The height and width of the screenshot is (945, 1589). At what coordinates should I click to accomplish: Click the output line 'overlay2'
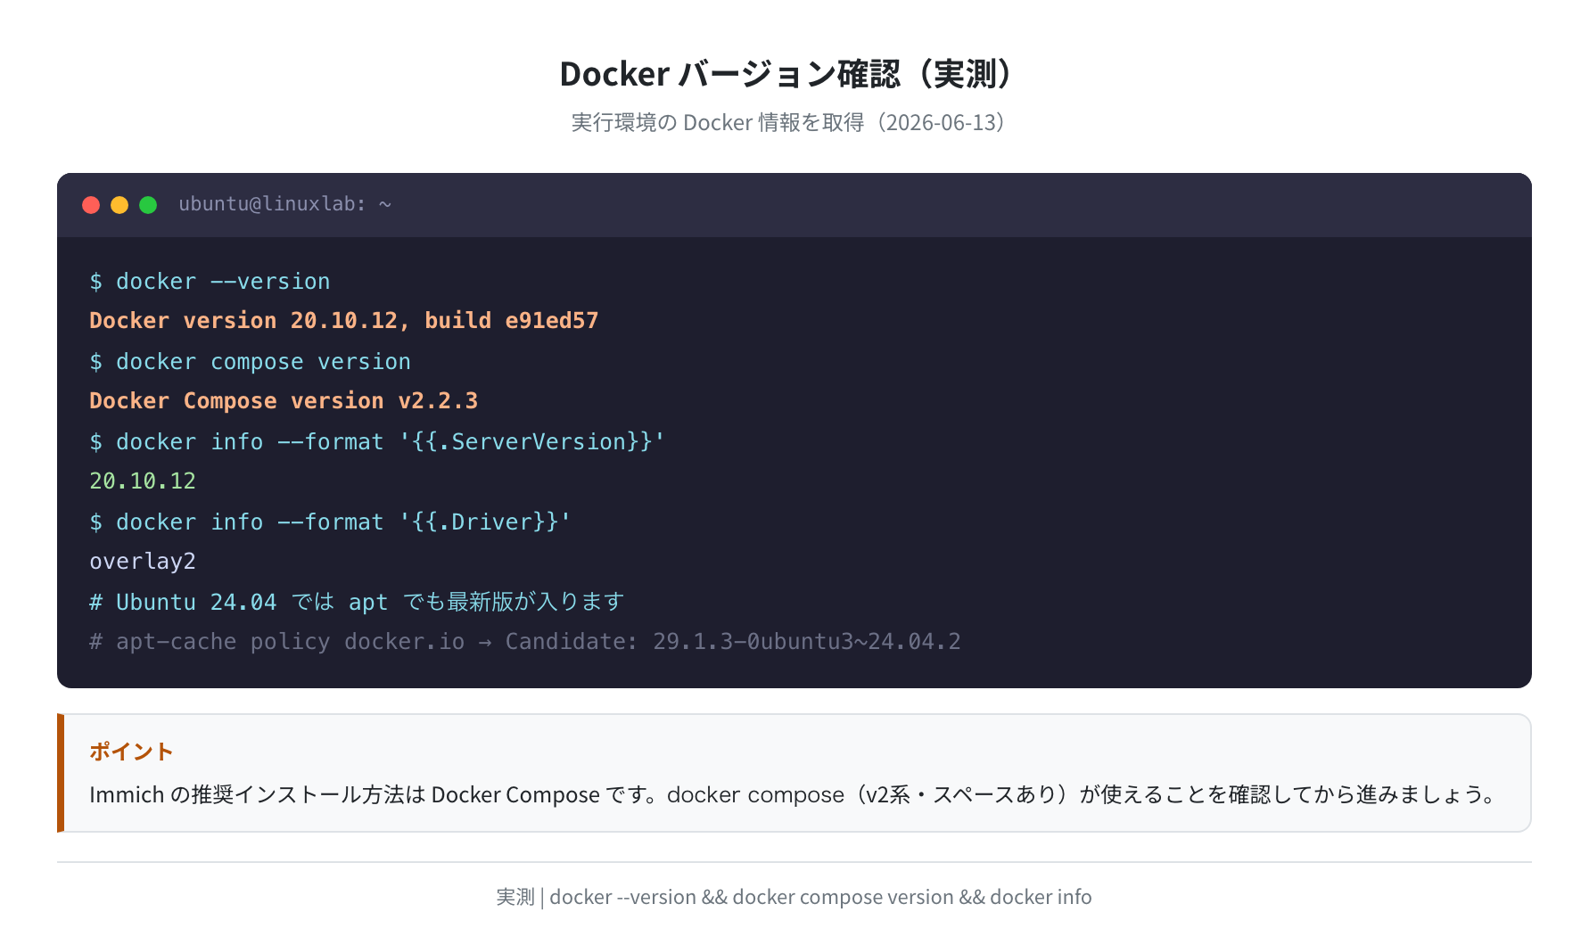[x=143, y=562]
